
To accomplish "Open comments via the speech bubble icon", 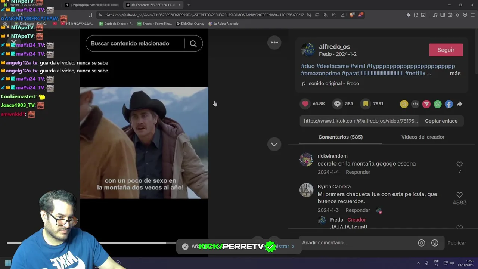I will tap(337, 104).
